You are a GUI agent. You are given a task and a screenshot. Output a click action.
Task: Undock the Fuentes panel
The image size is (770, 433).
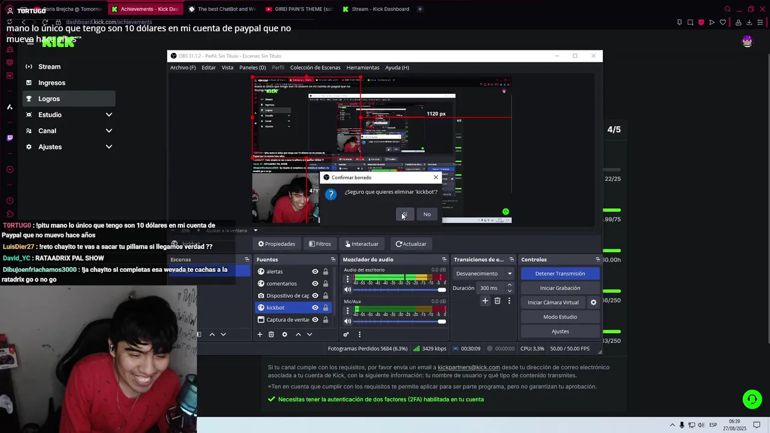(333, 260)
